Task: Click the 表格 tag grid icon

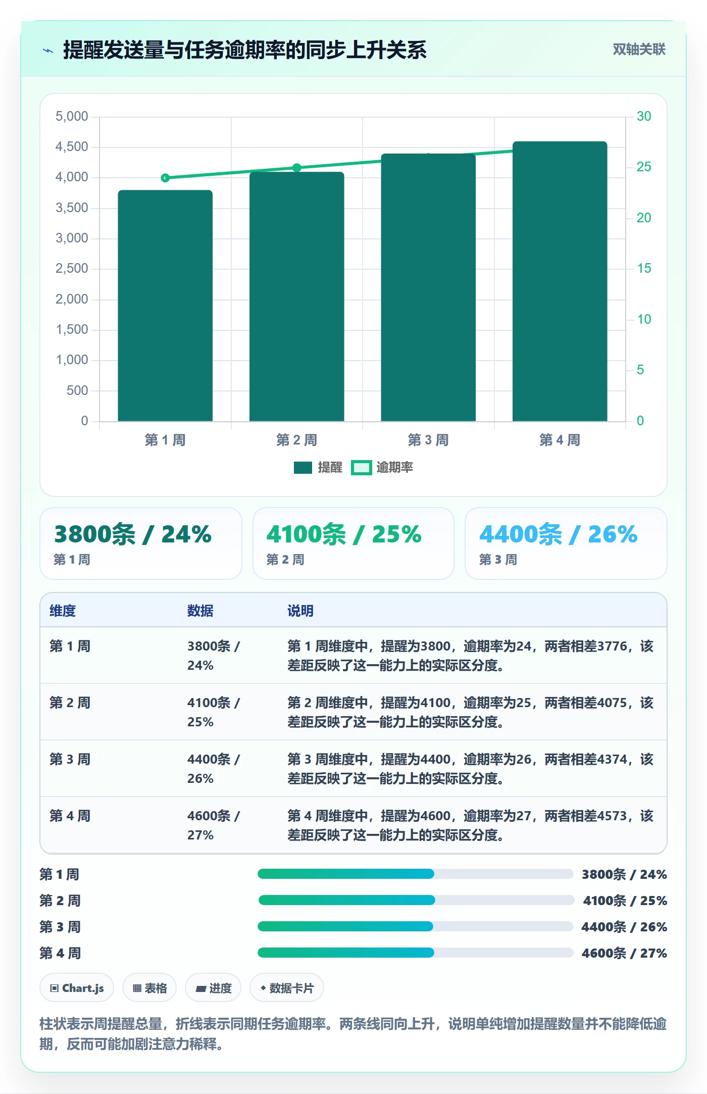Action: 137,988
